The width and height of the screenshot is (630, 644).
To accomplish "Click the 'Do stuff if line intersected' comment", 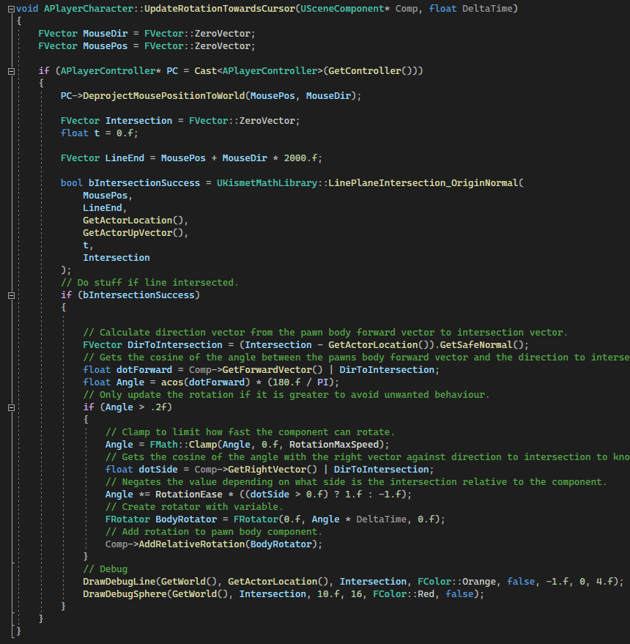I will (x=149, y=282).
